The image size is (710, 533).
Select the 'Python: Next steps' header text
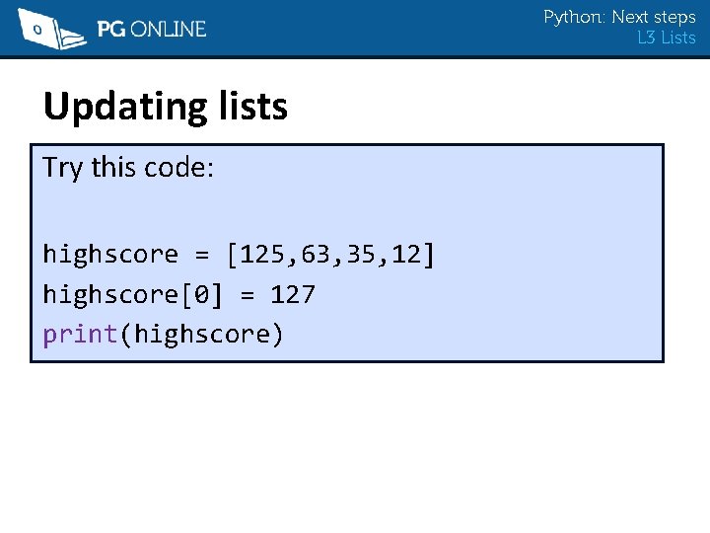[619, 17]
